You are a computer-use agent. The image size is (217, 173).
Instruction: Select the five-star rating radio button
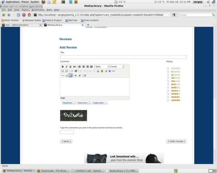[x=168, y=100]
